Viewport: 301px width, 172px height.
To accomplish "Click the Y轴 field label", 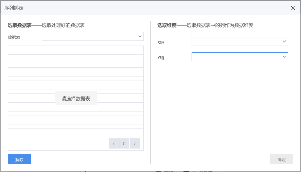I will pos(161,58).
